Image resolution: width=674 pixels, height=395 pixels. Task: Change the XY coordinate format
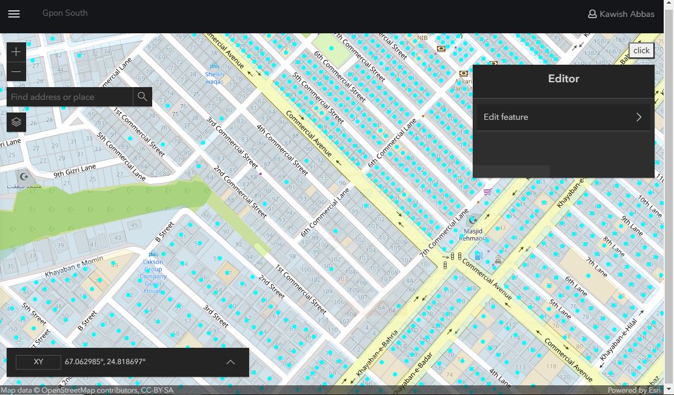[38, 362]
